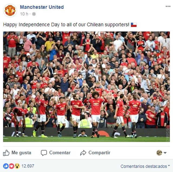Screen dimensions: 173x172
Task: Open the Manchester United profile picture
Action: point(10,11)
